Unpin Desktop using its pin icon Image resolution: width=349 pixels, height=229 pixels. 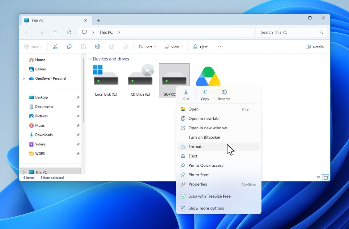click(78, 97)
